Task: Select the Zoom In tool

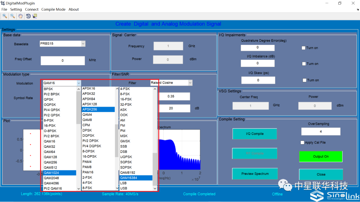Action: tap(5, 16)
